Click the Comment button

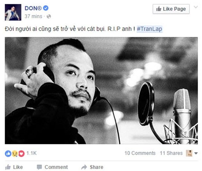(x=52, y=167)
